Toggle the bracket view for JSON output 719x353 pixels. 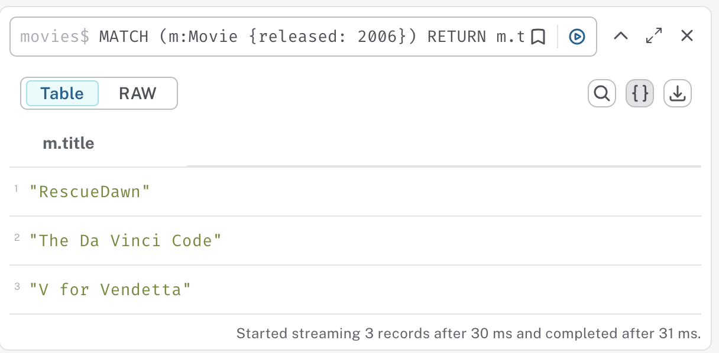point(639,93)
